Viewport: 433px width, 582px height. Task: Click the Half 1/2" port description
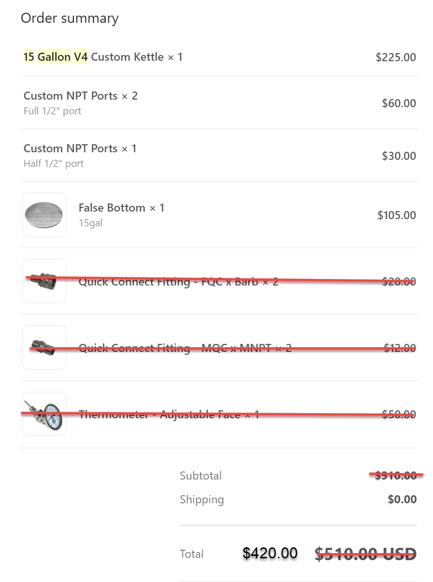pos(54,164)
